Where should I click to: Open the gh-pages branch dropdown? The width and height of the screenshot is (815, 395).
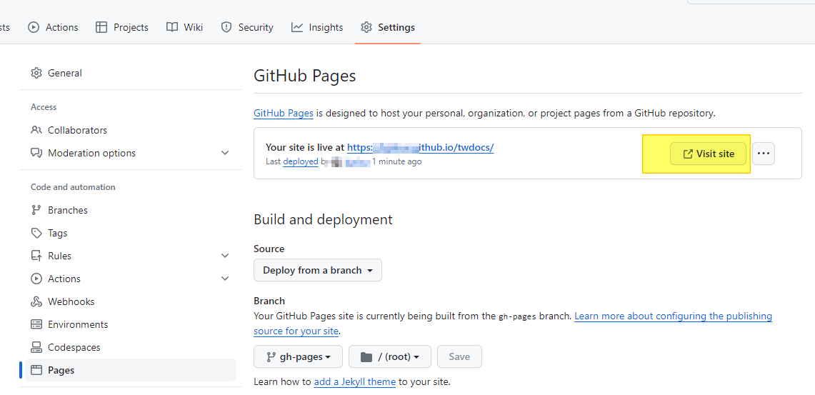click(x=298, y=356)
